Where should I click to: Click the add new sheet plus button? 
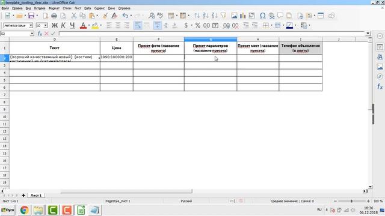[x=23, y=195]
